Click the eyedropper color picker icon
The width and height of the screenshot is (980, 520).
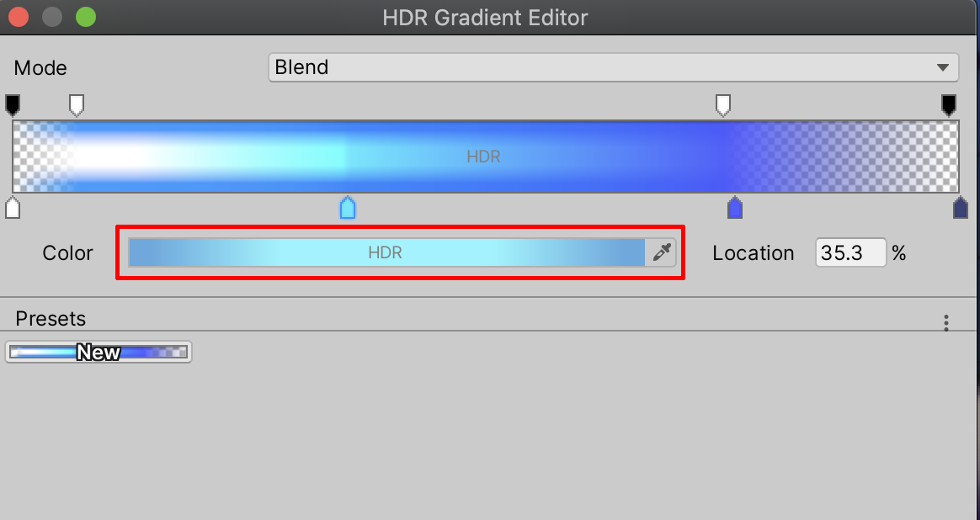662,252
